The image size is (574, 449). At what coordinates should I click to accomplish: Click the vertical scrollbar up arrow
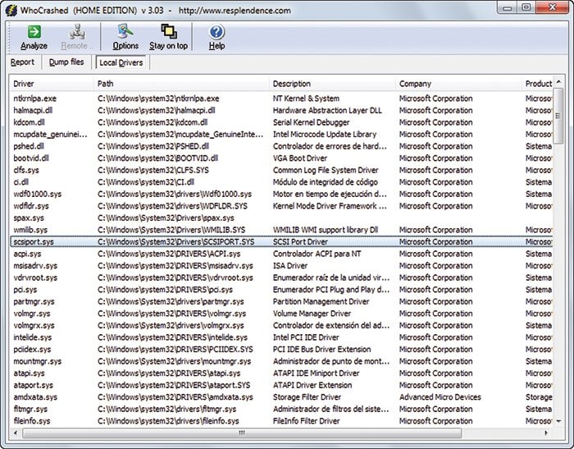tap(558, 82)
